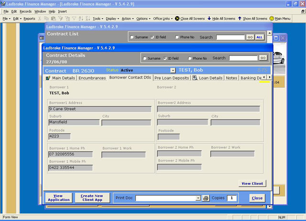Switch to the Main Details tab
Image resolution: width=306 pixels, height=221 pixels.
(60, 78)
